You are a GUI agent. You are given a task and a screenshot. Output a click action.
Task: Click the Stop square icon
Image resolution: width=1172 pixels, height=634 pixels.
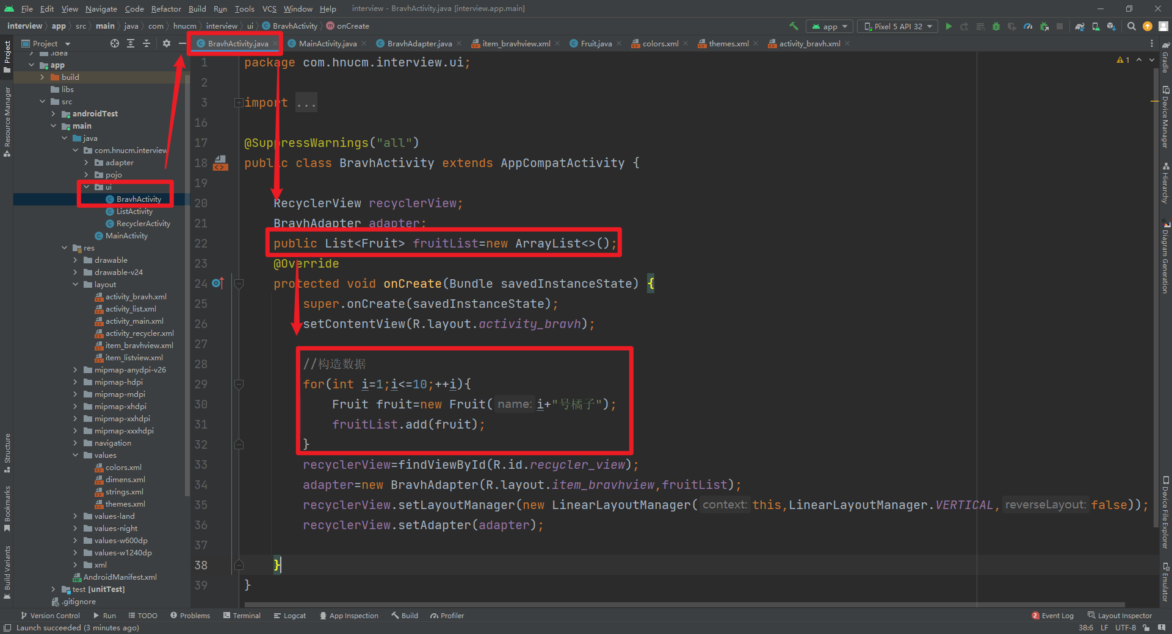point(1060,26)
